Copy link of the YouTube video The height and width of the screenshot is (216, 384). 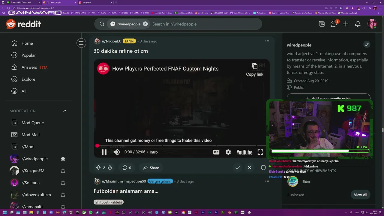(x=255, y=70)
